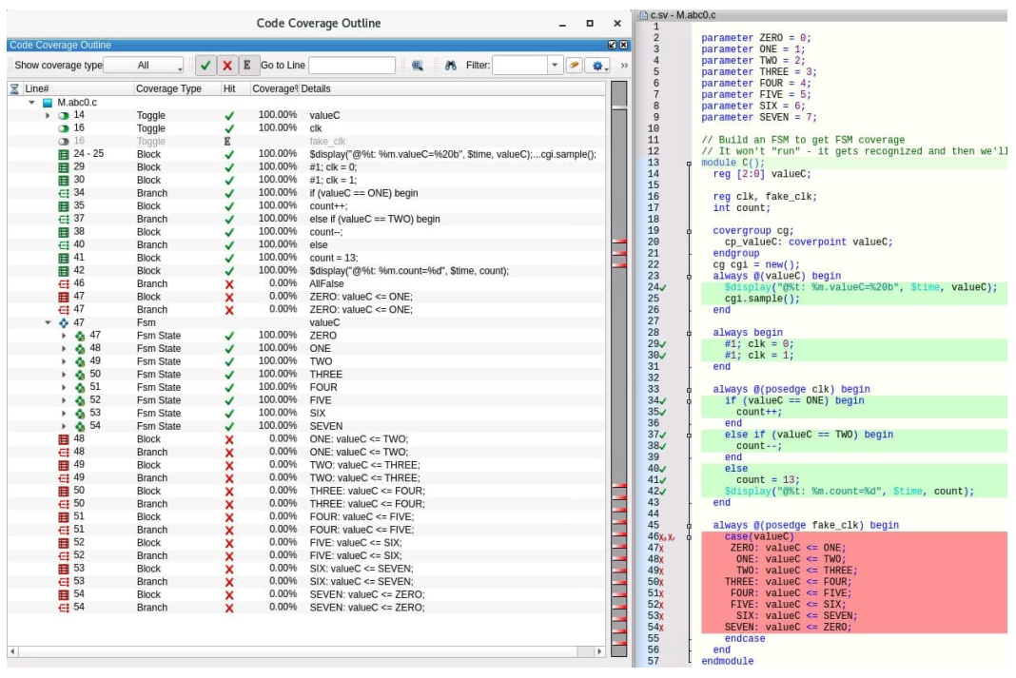
Task: Click the hourglass icon in column header
Action: (14, 88)
